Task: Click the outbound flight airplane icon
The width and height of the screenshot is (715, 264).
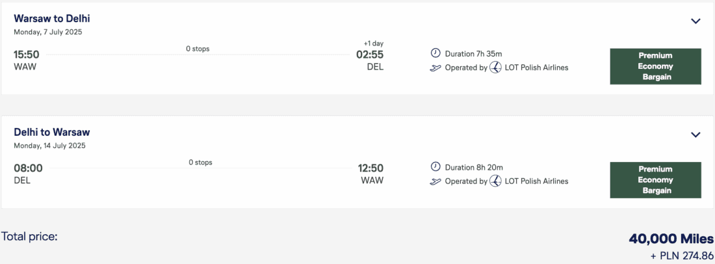Action: pyautogui.click(x=435, y=68)
